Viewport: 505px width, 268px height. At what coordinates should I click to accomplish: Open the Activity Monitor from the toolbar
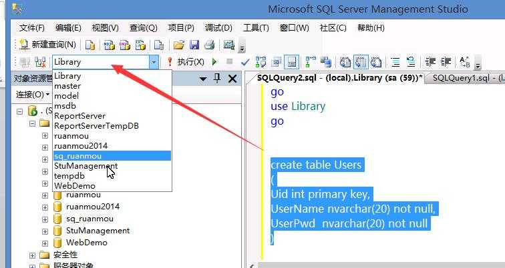[x=228, y=45]
